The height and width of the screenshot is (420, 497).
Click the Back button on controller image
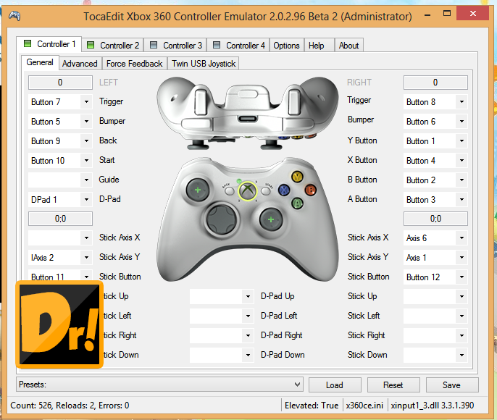229,191
